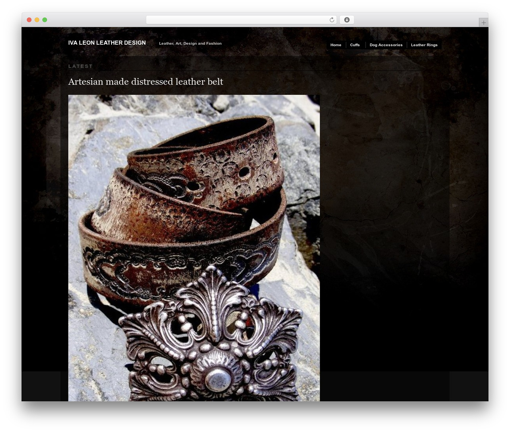Click the LATEST section heading
The image size is (510, 432).
[80, 66]
